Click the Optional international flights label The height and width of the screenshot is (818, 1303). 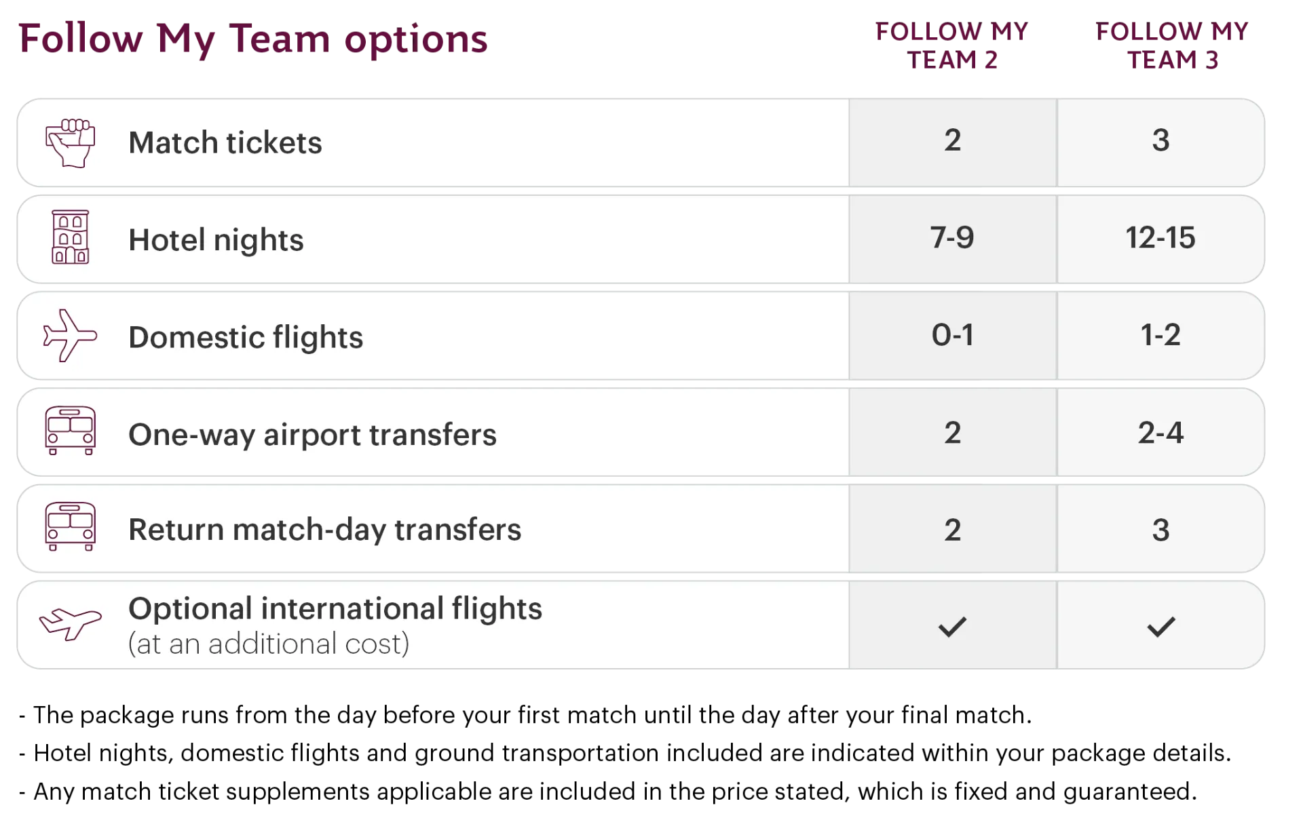pyautogui.click(x=335, y=609)
